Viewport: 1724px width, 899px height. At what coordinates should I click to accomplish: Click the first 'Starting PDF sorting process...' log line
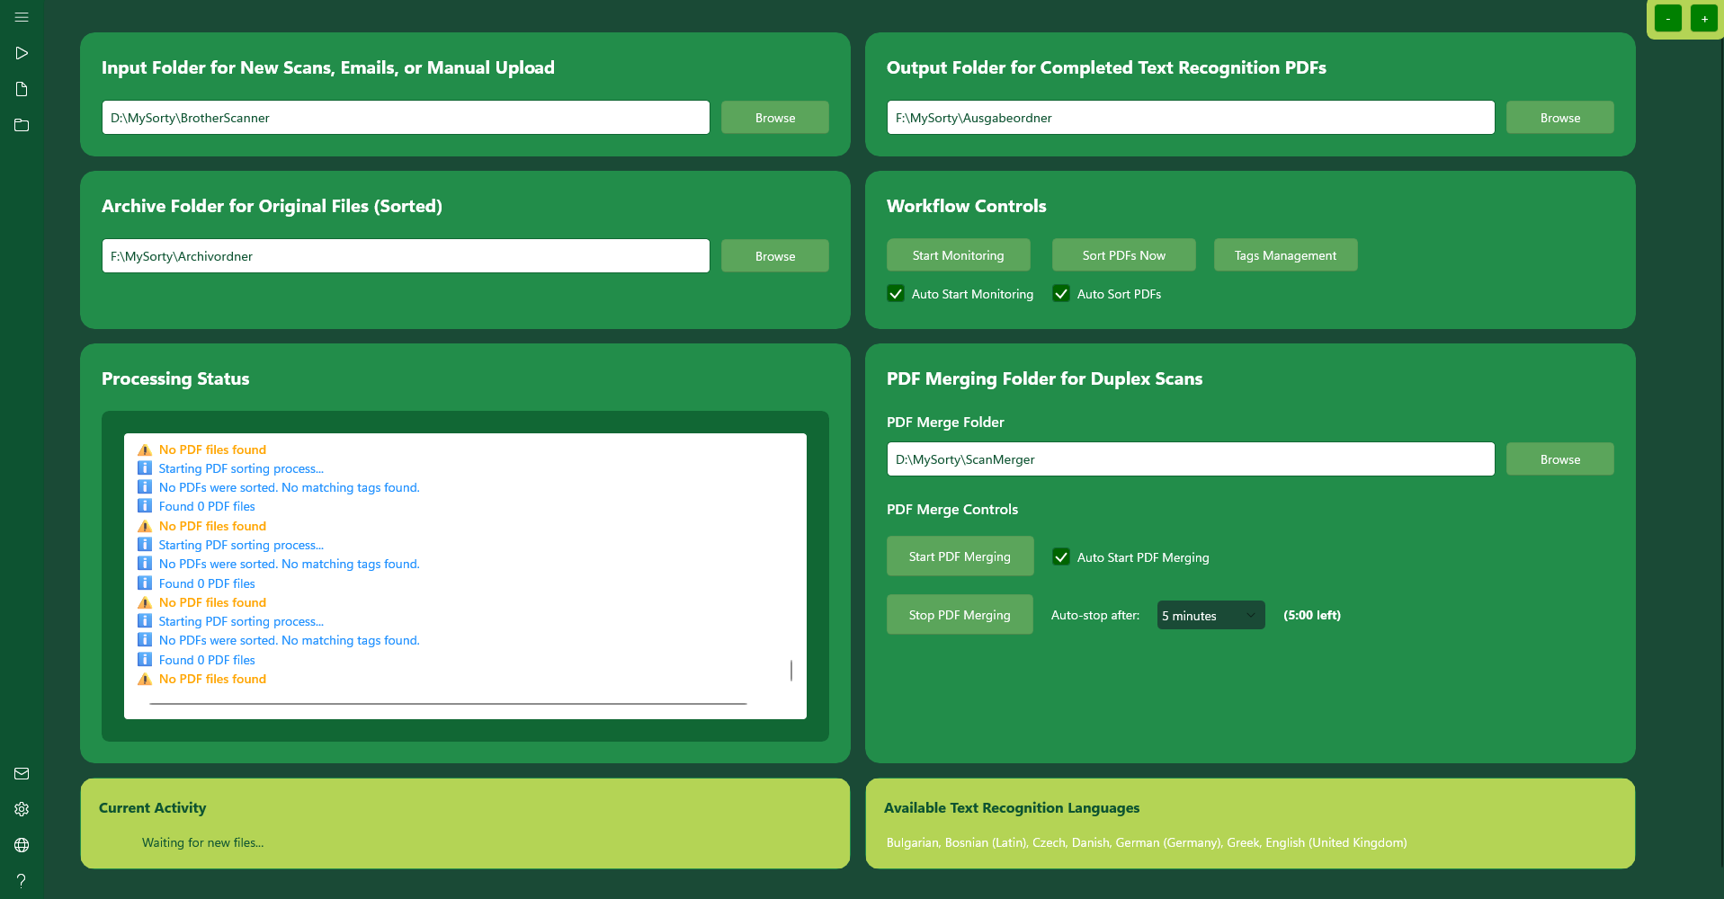click(x=241, y=468)
